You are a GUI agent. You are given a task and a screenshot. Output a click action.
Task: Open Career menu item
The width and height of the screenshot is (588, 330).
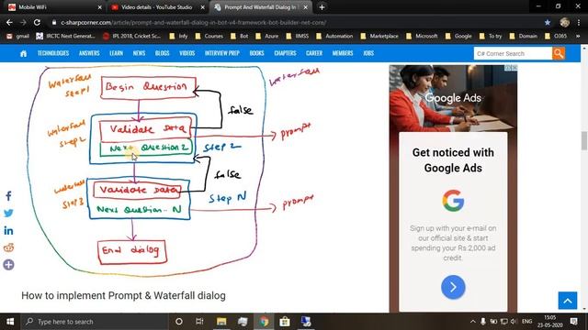314,53
